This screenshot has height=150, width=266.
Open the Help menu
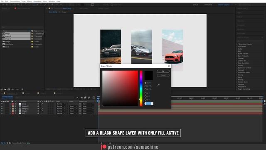[58, 1]
